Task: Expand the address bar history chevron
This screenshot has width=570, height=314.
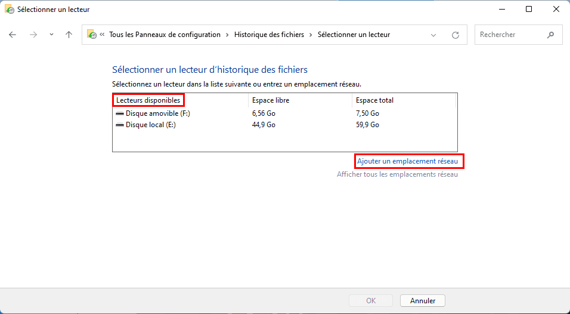Action: tap(433, 35)
